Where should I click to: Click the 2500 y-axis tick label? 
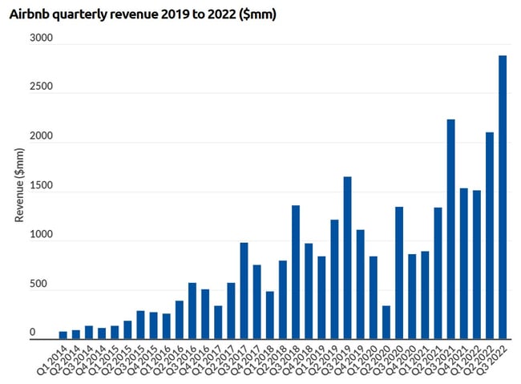(40, 87)
